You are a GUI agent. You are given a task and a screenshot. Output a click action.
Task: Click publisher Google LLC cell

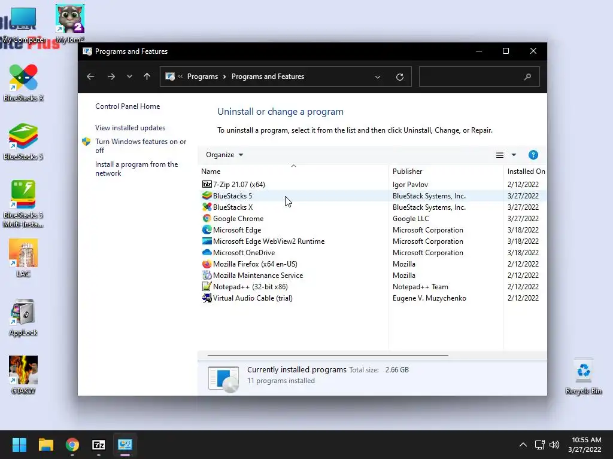[x=411, y=219]
